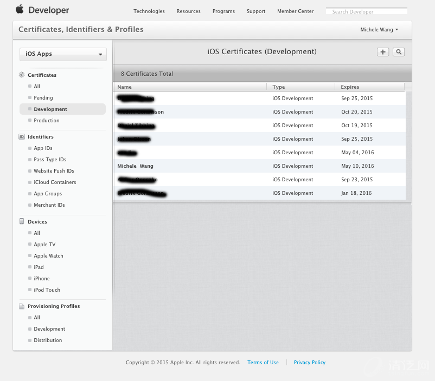
Task: Click the plus icon to add certificate
Action: tap(383, 52)
